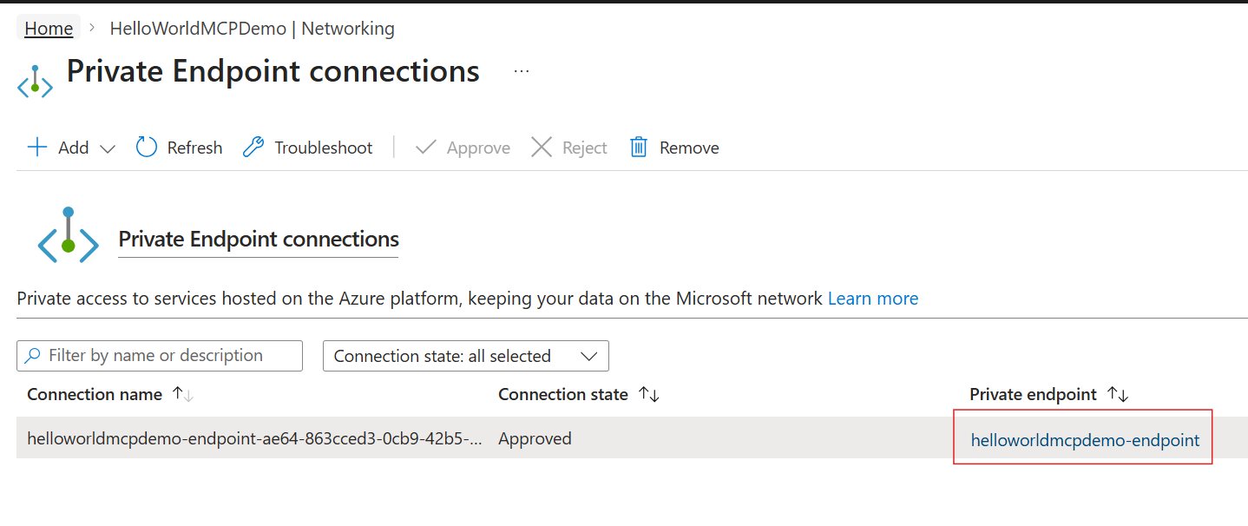Sort by Connection name column
The image size is (1248, 526).
click(x=110, y=394)
